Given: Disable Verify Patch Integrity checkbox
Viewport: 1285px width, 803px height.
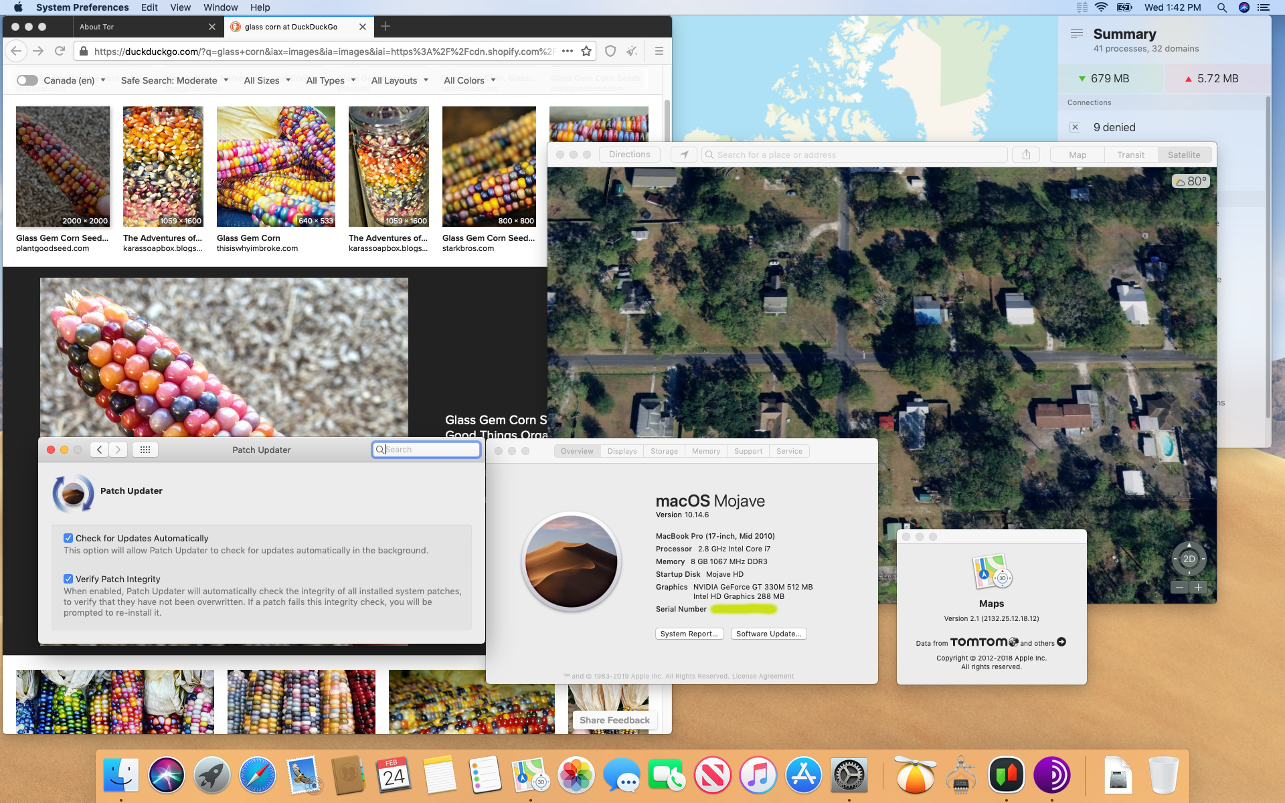Looking at the screenshot, I should [x=68, y=579].
